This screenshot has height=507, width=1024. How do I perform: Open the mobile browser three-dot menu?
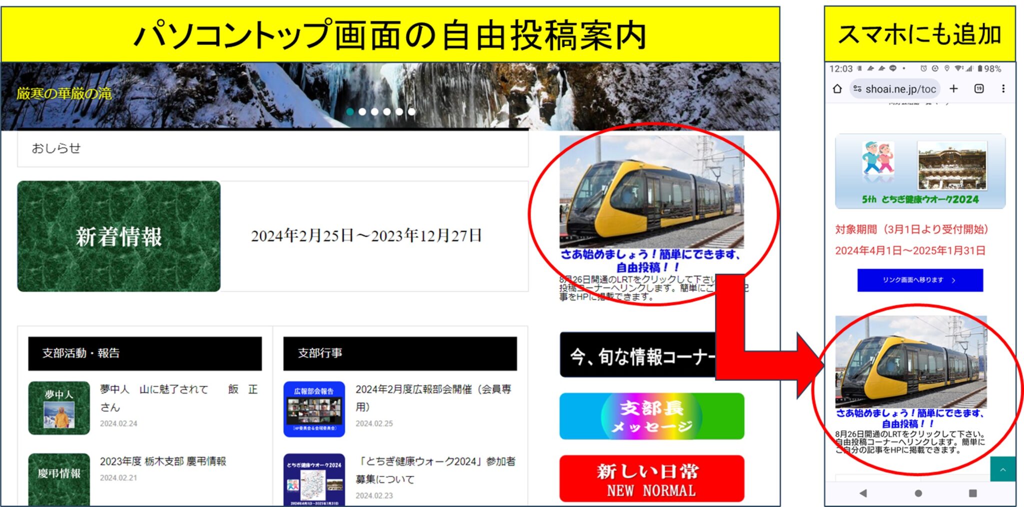click(1003, 88)
